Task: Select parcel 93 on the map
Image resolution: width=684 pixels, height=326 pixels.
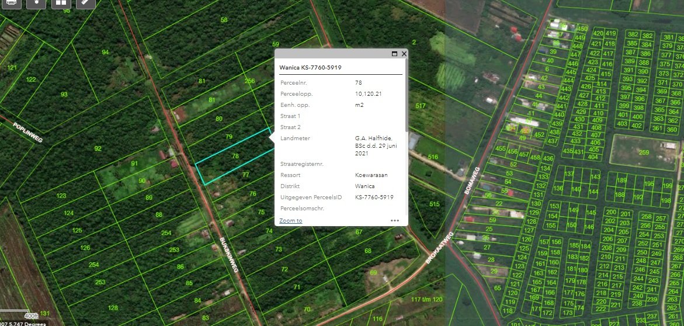Action: point(64,95)
